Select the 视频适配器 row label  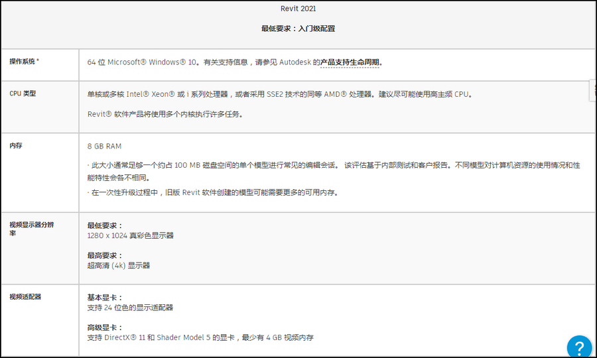25,296
